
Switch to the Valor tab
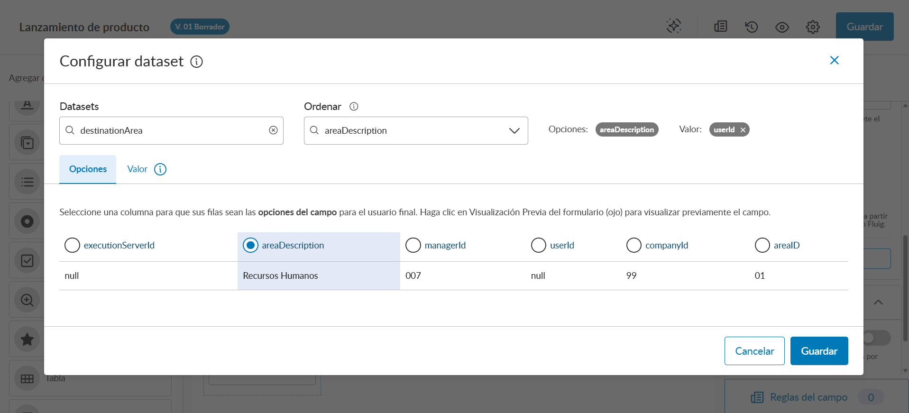coord(137,169)
